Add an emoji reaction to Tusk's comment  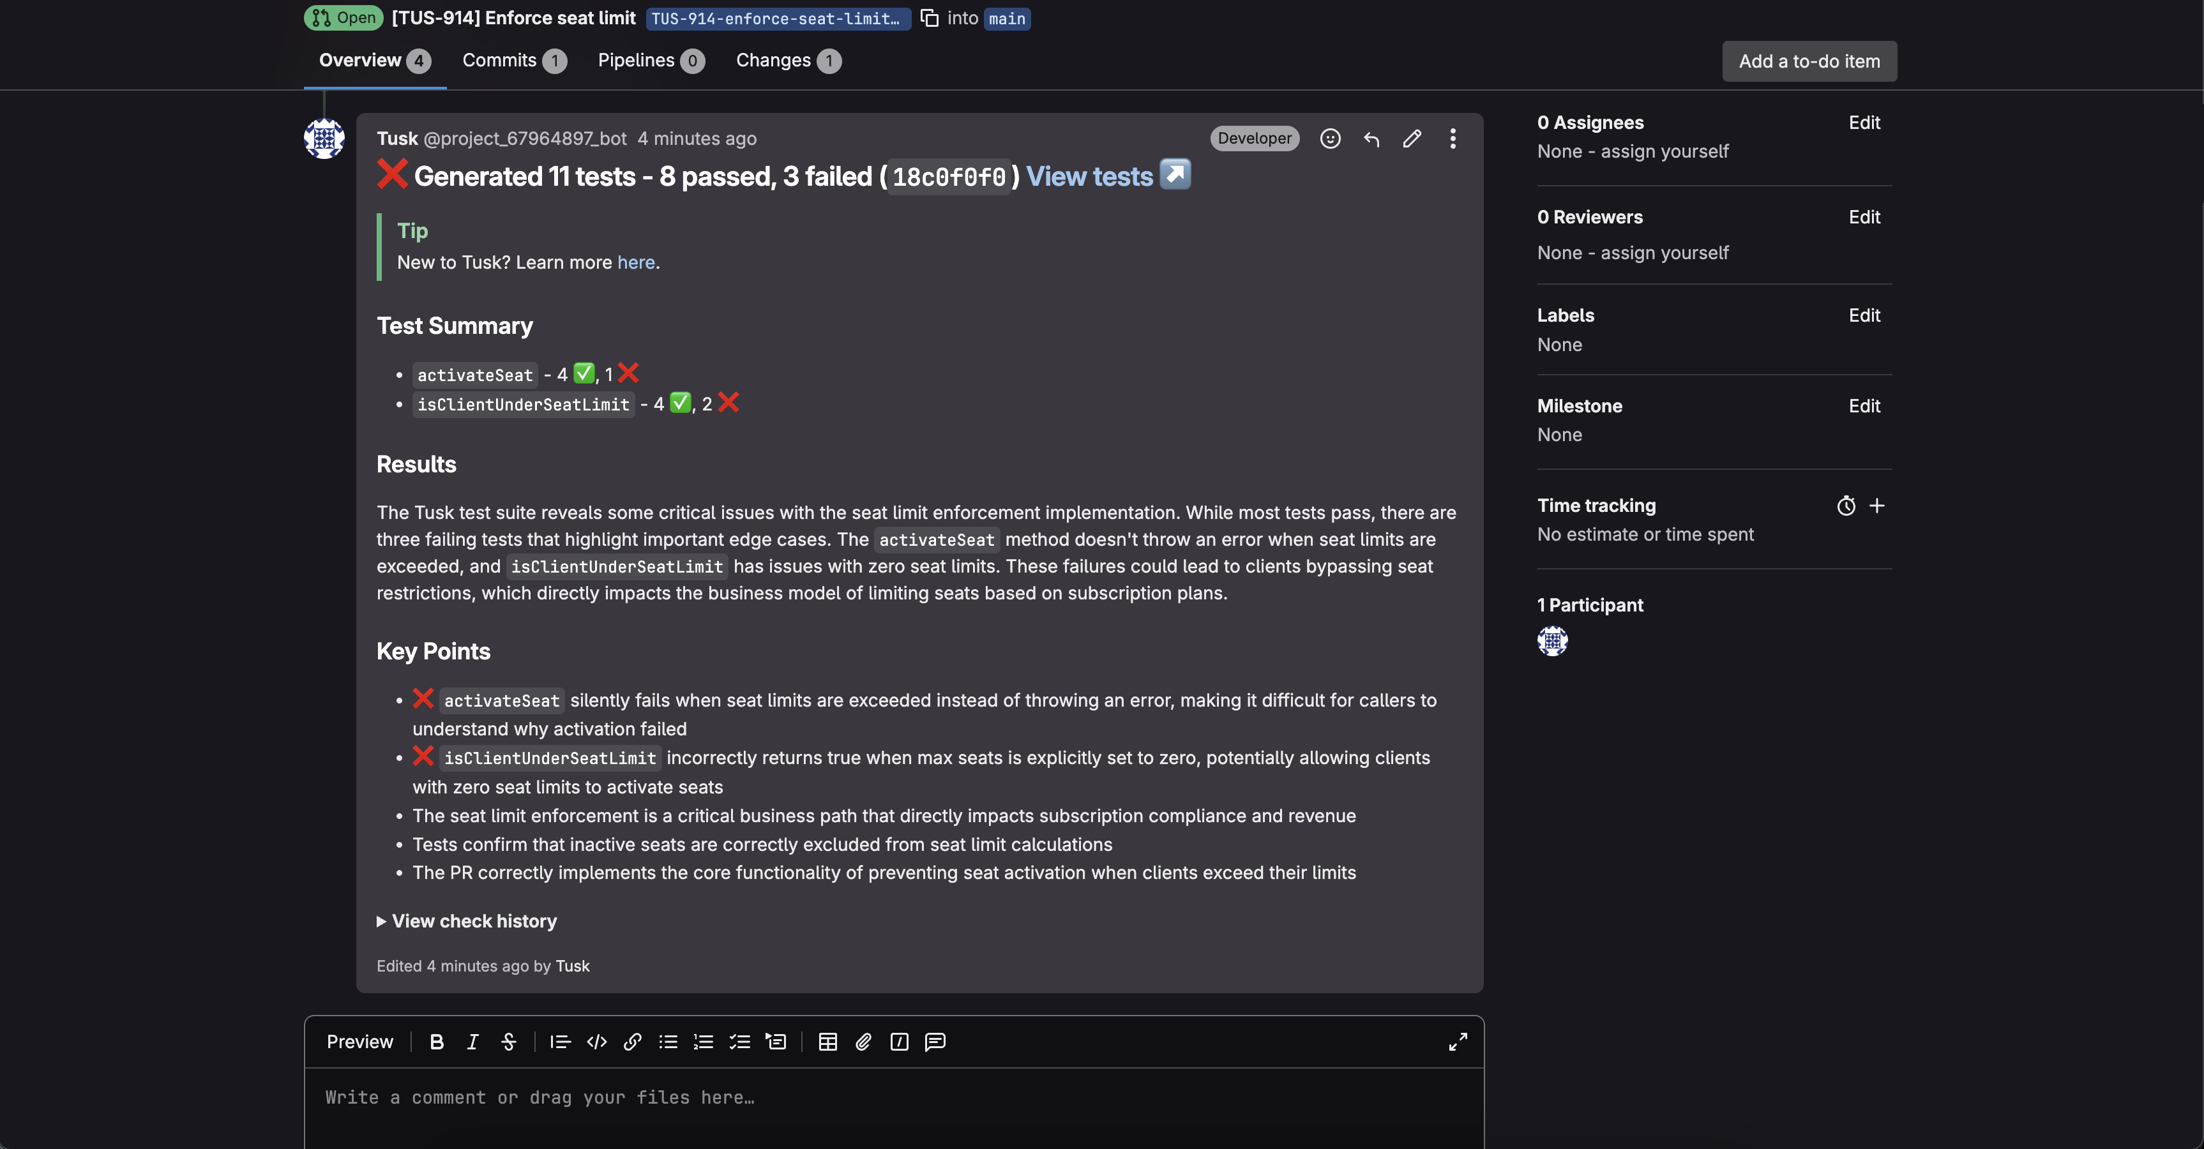[x=1329, y=138]
